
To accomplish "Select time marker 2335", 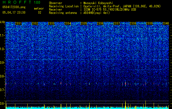I will coord(84,23).
